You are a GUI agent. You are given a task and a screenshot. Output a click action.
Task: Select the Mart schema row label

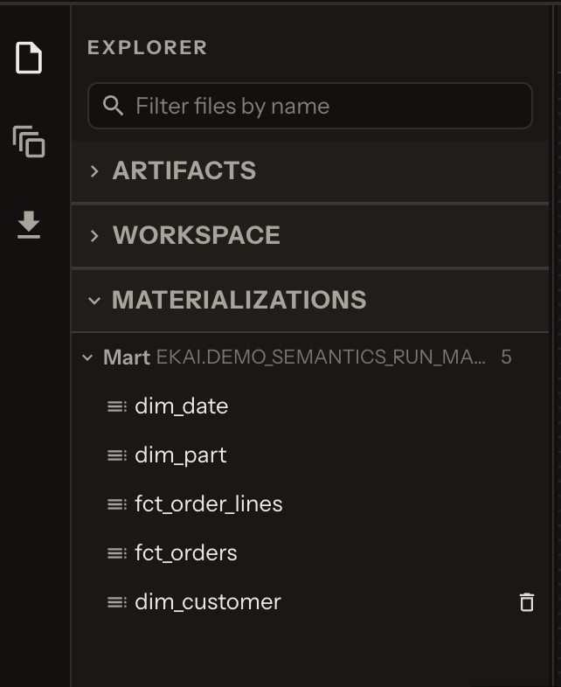[127, 357]
